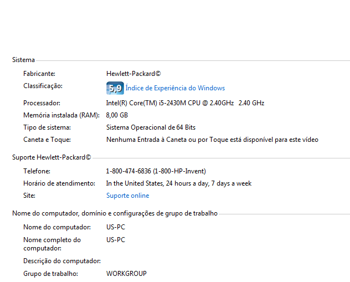Click the Nome do computador: label
The height and width of the screenshot is (282, 350).
click(x=57, y=227)
